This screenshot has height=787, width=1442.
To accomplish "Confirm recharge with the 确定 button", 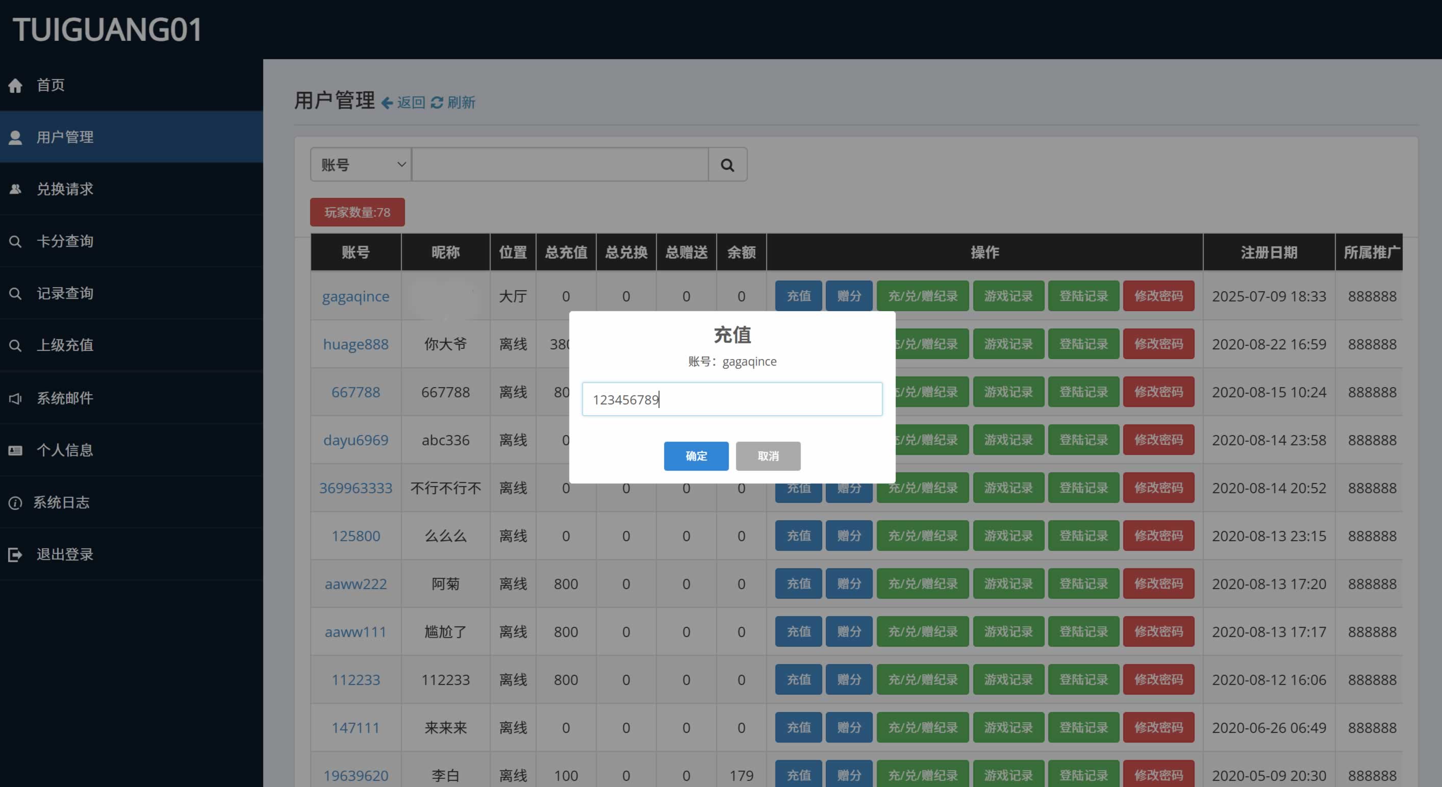I will pos(696,455).
